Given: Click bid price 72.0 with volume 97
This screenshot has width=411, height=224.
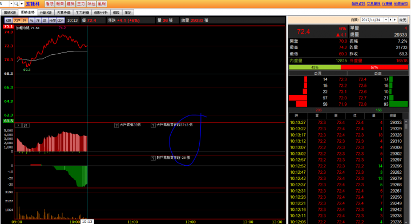Looking at the screenshot, I should tap(342, 98).
